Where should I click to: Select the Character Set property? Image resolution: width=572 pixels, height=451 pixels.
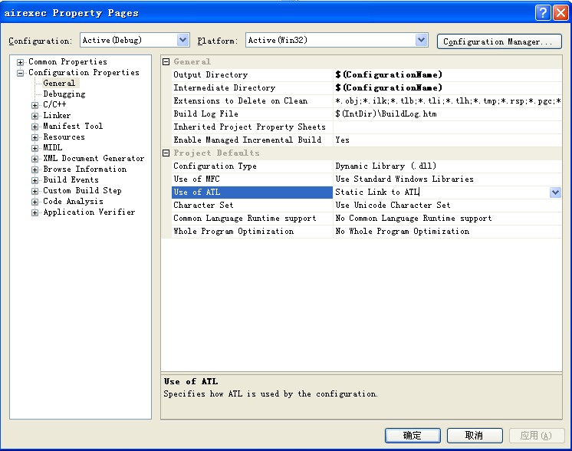click(x=252, y=205)
